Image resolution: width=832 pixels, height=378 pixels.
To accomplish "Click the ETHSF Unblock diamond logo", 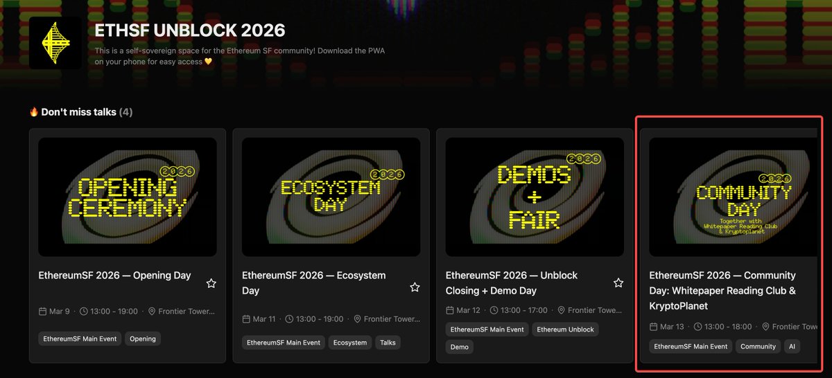I will (55, 43).
